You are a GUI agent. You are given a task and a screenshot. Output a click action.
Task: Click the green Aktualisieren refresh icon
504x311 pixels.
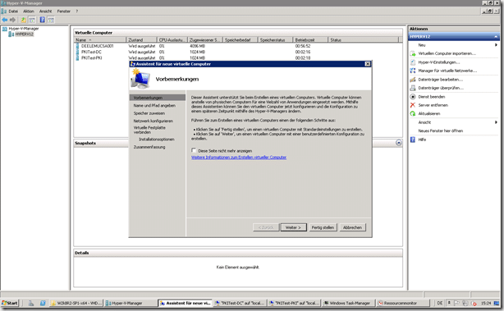coord(413,113)
